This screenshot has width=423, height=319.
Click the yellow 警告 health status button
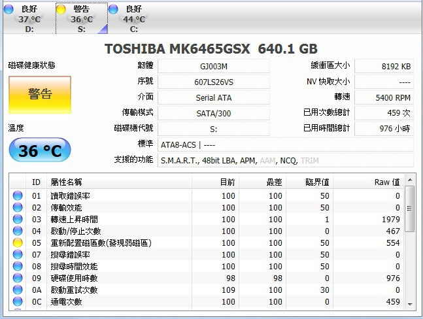point(40,95)
